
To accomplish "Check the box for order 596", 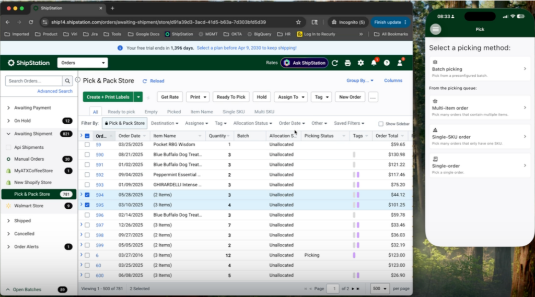I will [x=87, y=215].
